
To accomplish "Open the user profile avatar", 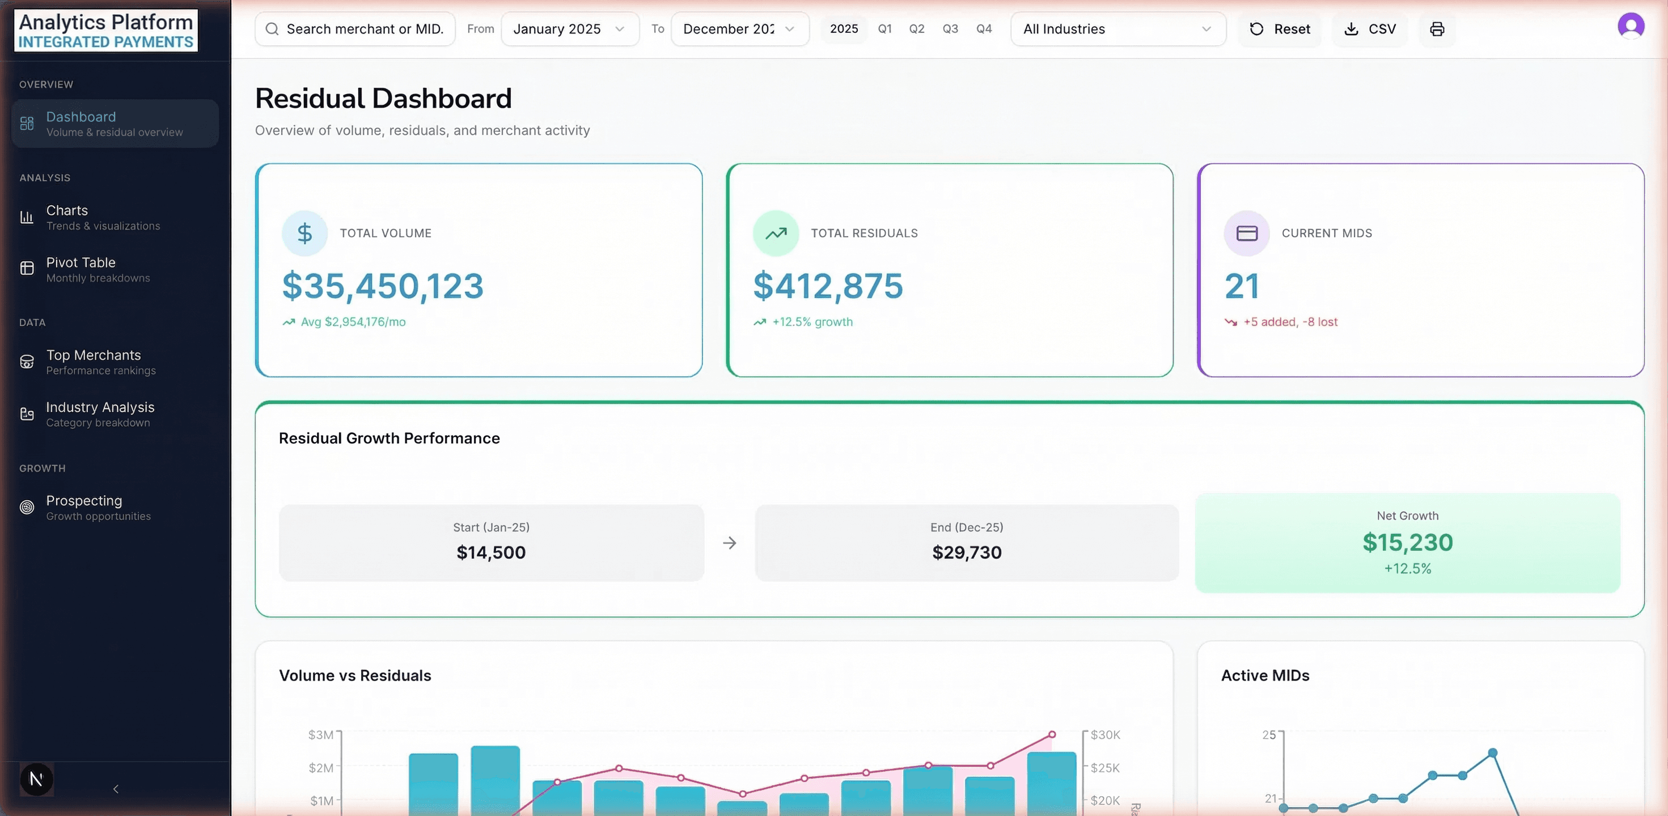I will 1631,26.
